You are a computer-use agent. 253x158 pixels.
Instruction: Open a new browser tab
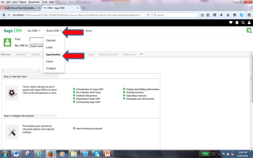point(84,8)
